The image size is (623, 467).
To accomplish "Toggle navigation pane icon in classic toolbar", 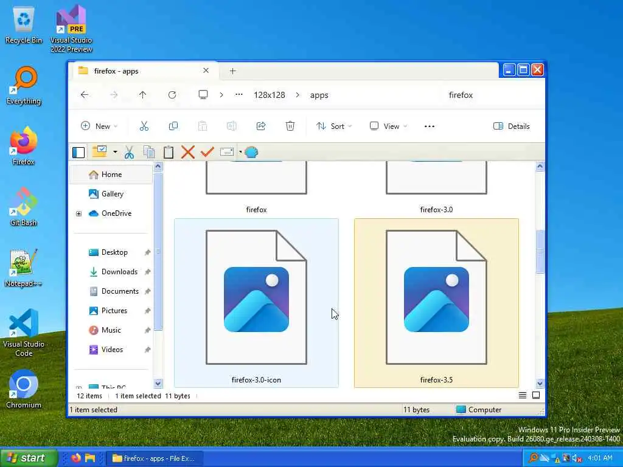I will click(78, 152).
